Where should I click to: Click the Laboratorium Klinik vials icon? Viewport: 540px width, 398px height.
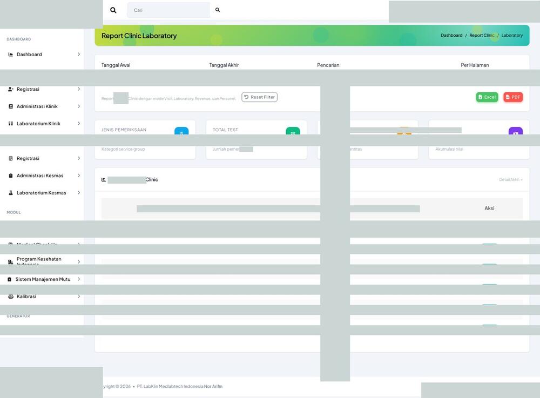[x=11, y=124]
